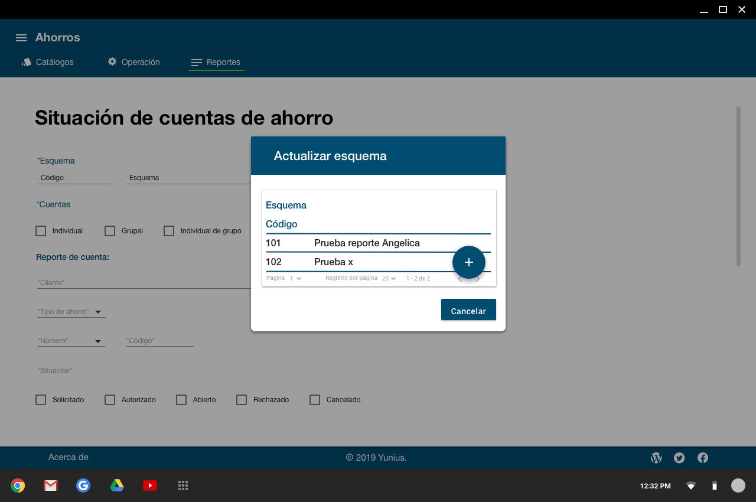Open Google Drive from the shelf

117,485
